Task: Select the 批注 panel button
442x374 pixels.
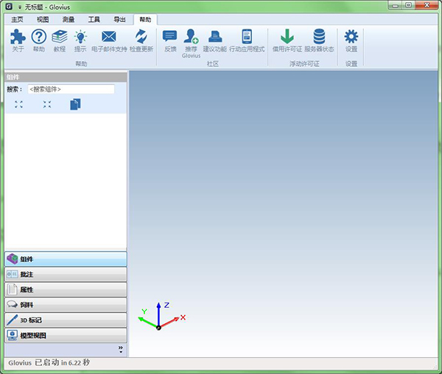Action: point(65,274)
